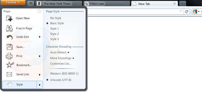The width and height of the screenshot is (202, 104).
Task: Open the Home tab icon
Action: point(31,4)
